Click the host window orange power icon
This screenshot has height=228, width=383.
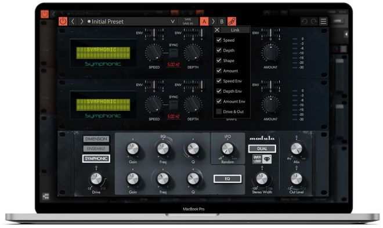[x=45, y=14]
